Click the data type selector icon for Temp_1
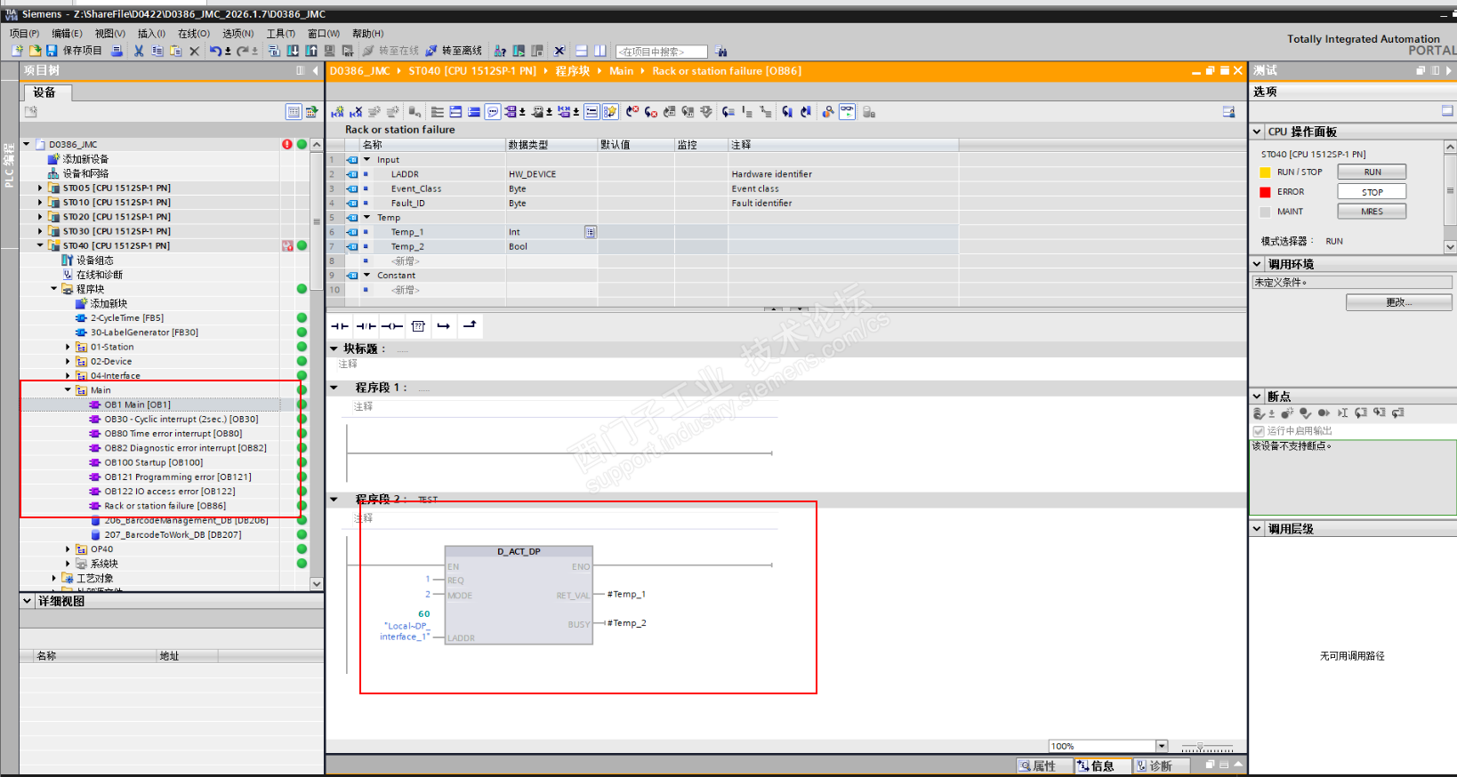 point(590,232)
